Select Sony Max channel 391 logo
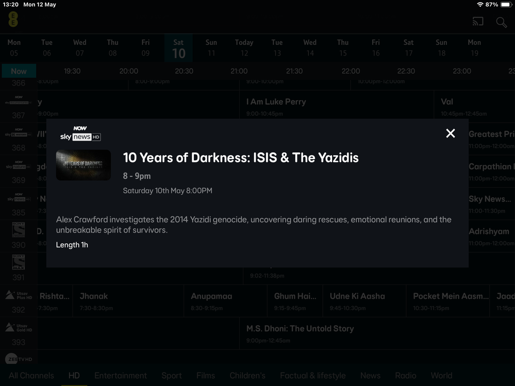The height and width of the screenshot is (386, 515). 19,262
